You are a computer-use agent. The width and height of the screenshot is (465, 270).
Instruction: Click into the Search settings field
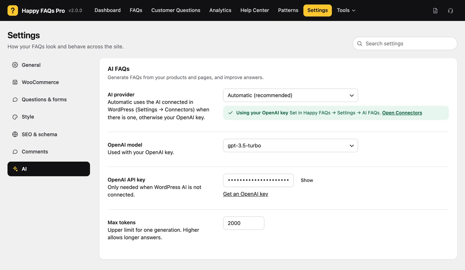(405, 44)
